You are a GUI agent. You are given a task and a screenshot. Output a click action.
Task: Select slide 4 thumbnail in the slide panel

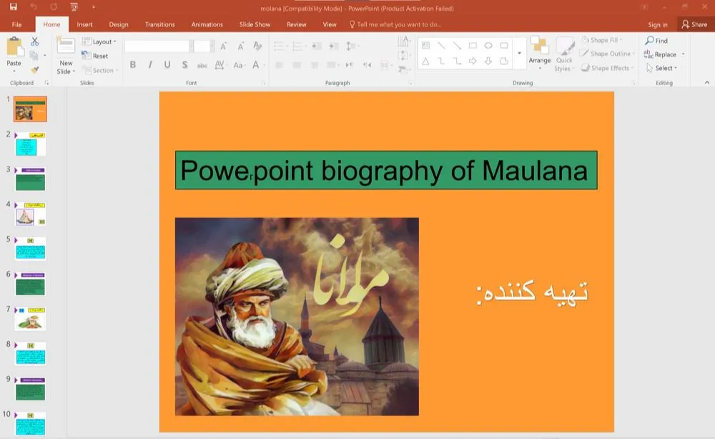point(30,214)
